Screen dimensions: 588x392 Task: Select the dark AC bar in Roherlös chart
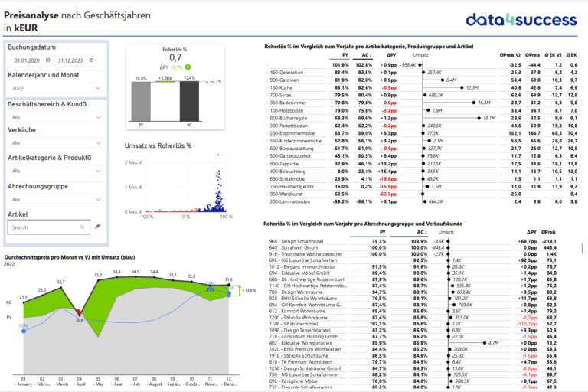click(x=189, y=101)
